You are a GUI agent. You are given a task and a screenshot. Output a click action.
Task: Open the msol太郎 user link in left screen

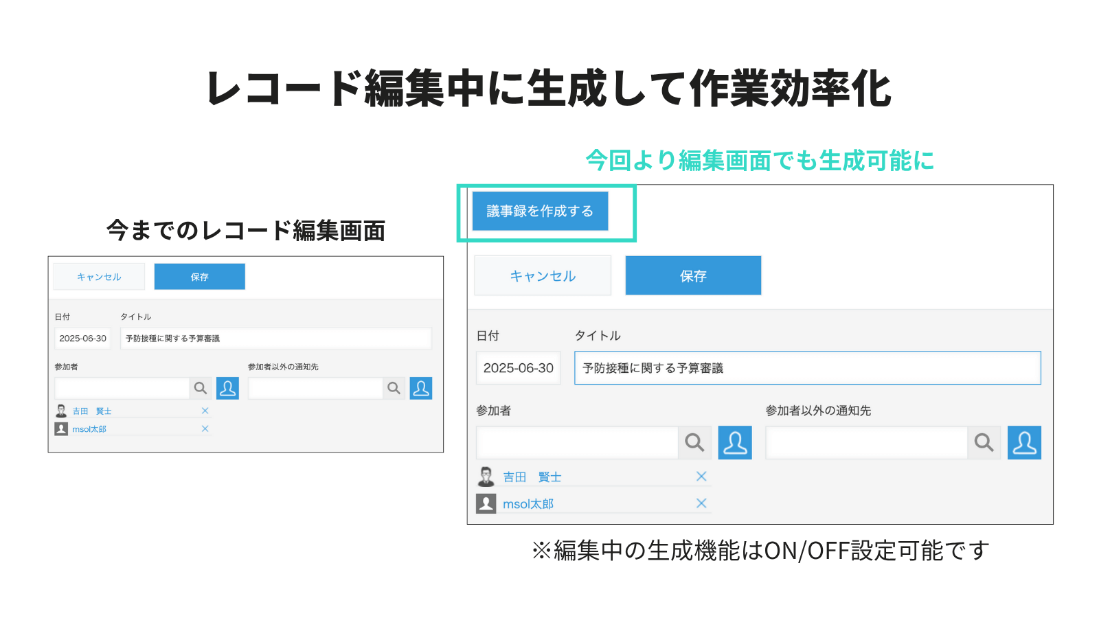click(x=89, y=429)
